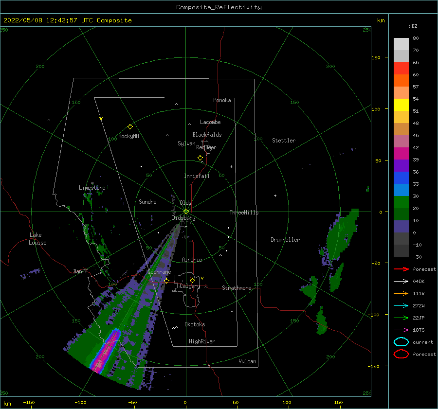The width and height of the screenshot is (438, 409).
Task: Click the dBZ legend heading
Action: [413, 26]
